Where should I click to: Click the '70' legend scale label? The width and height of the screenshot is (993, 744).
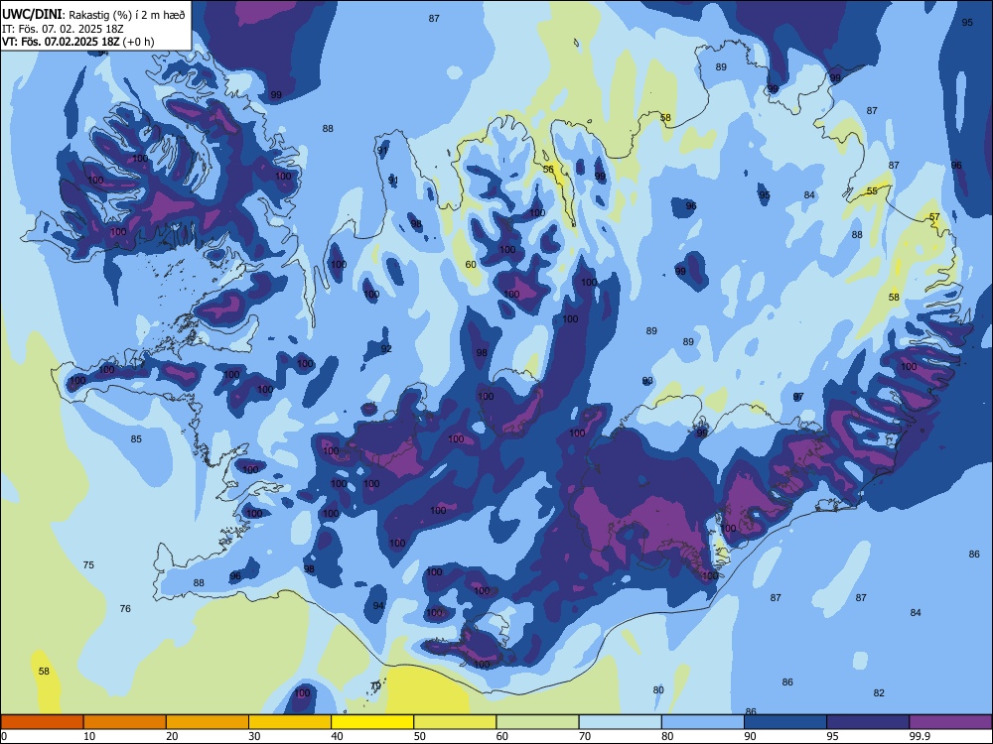point(585,736)
